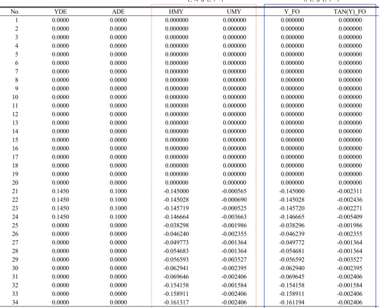Click Y_FO value -0.049772 in row 27

[x=292, y=242]
